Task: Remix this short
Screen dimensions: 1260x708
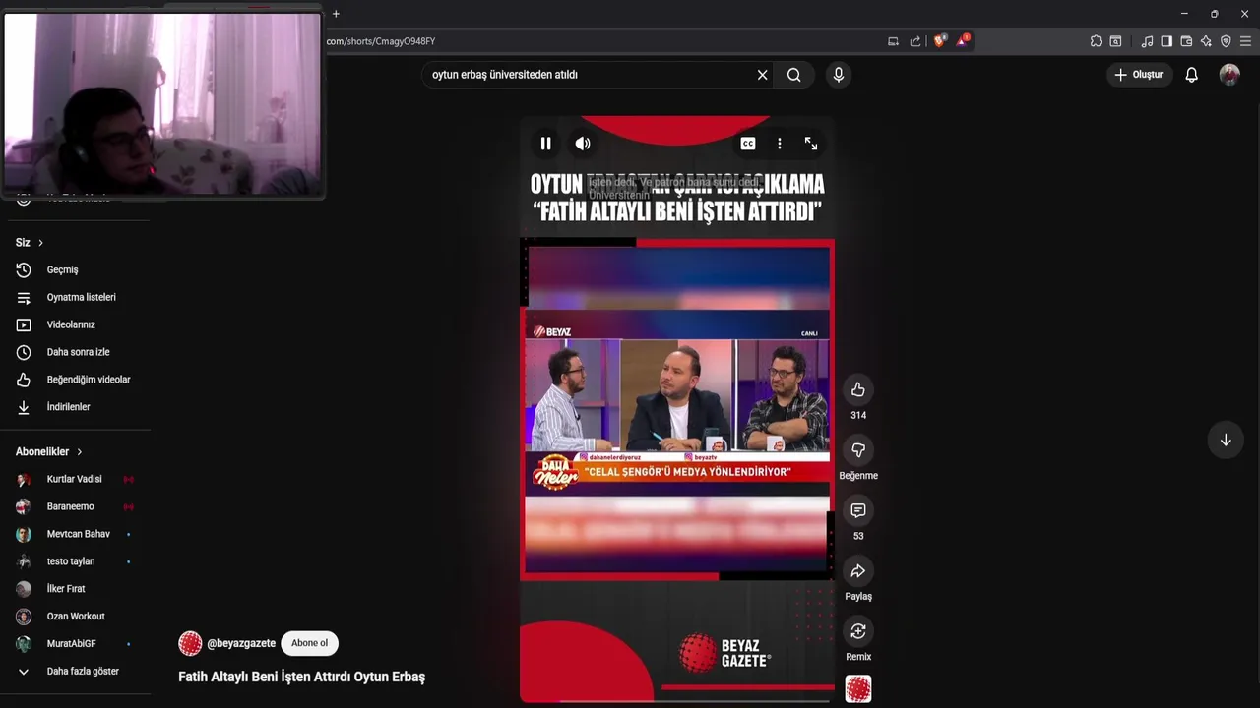Action: tap(858, 631)
